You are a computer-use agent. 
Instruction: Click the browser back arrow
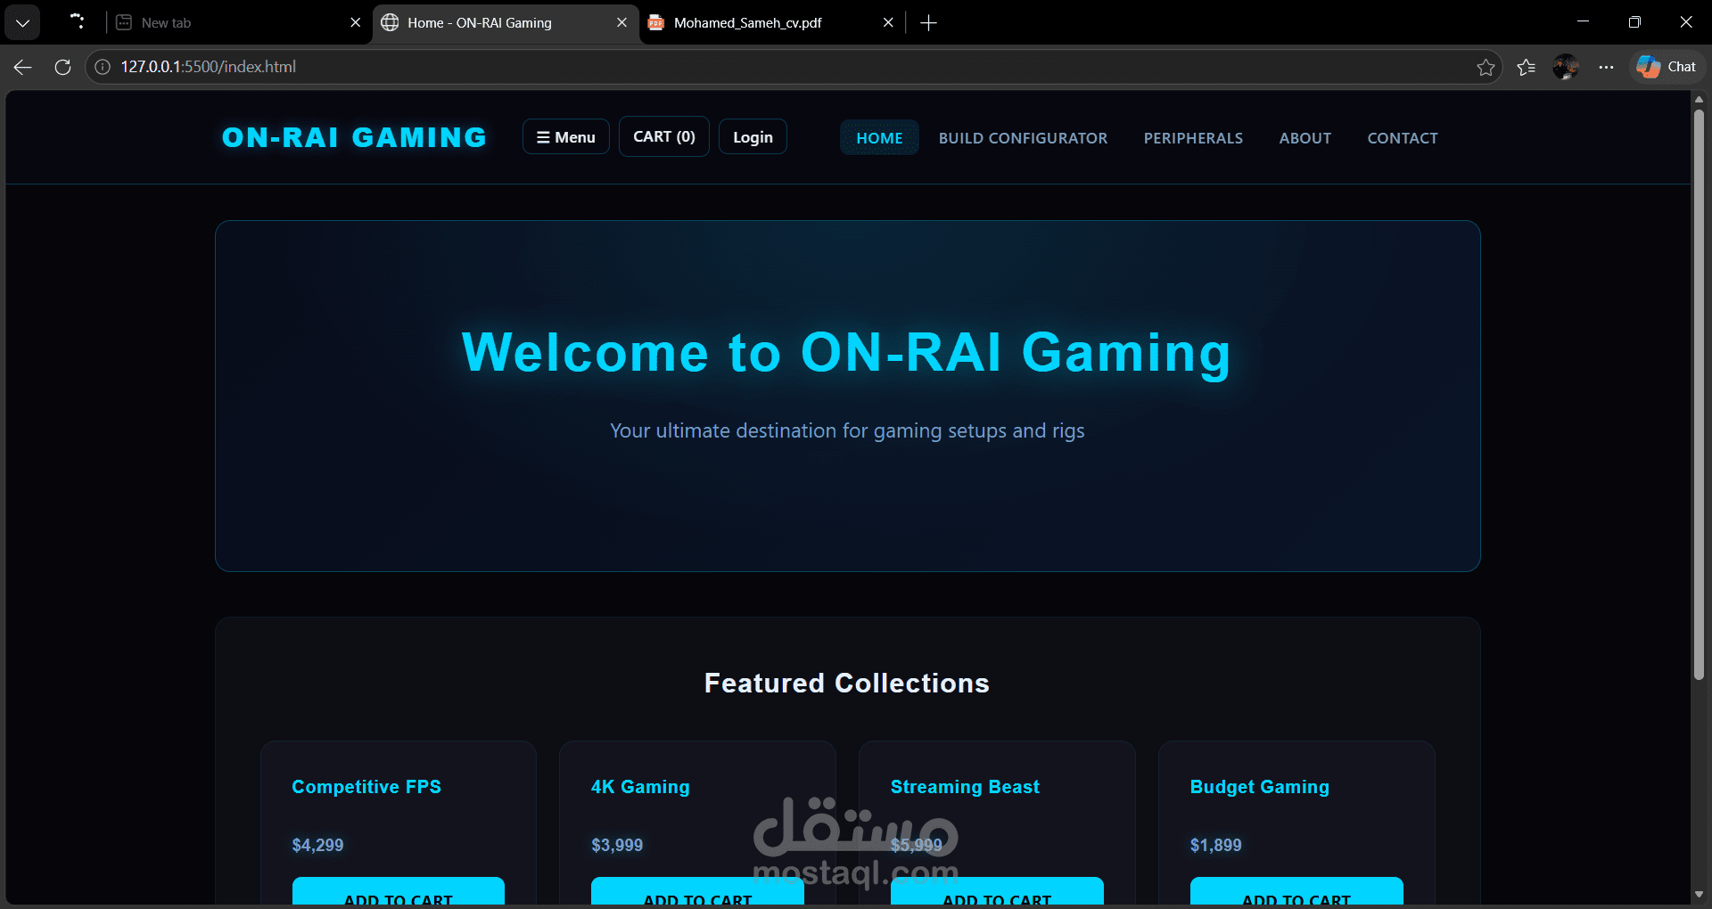(23, 67)
